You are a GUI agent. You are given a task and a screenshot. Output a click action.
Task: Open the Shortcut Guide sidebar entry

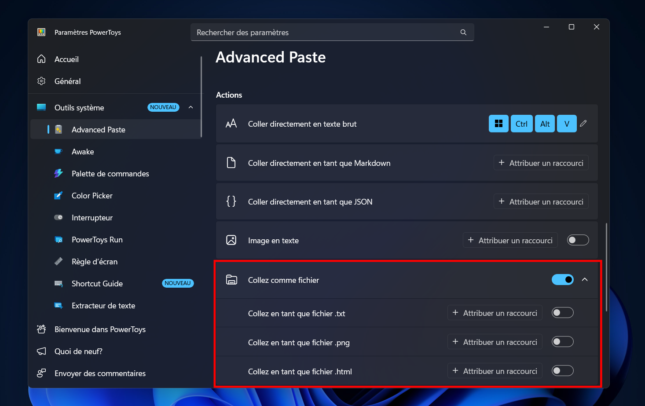[x=115, y=283]
